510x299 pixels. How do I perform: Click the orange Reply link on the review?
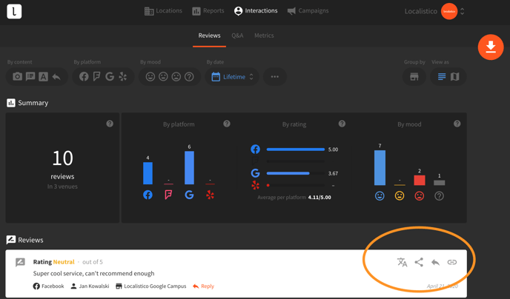[x=204, y=286]
